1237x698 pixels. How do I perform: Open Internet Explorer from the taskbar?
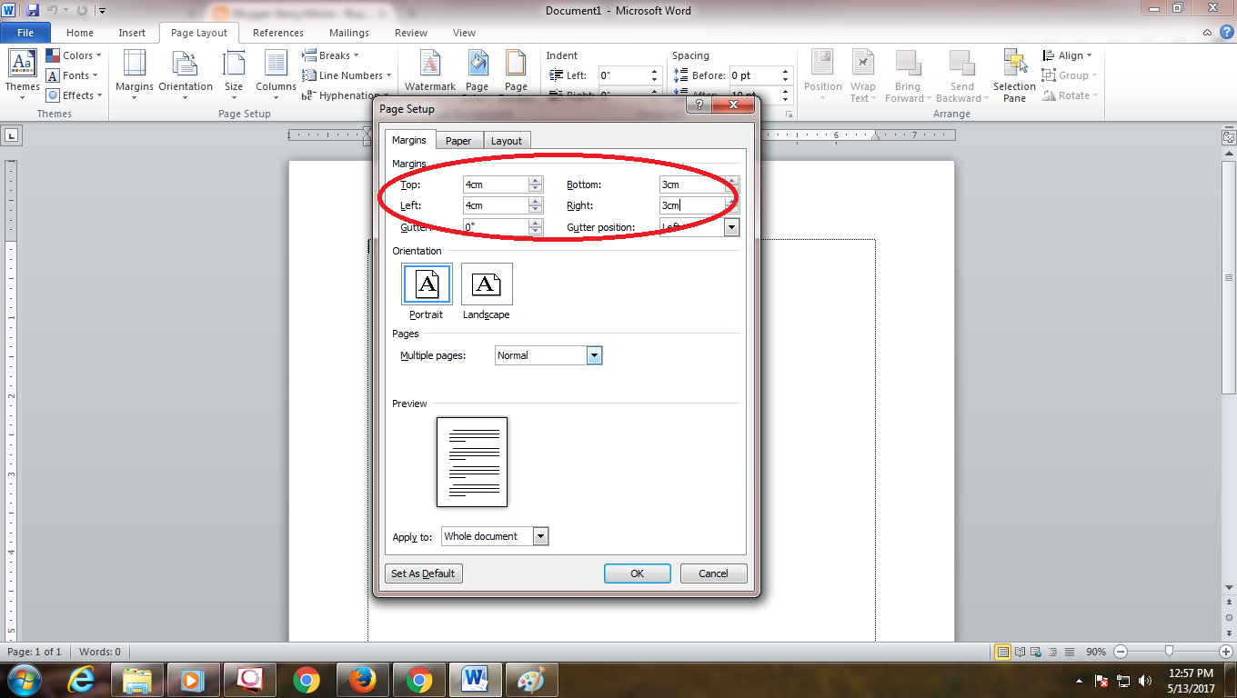pos(83,680)
